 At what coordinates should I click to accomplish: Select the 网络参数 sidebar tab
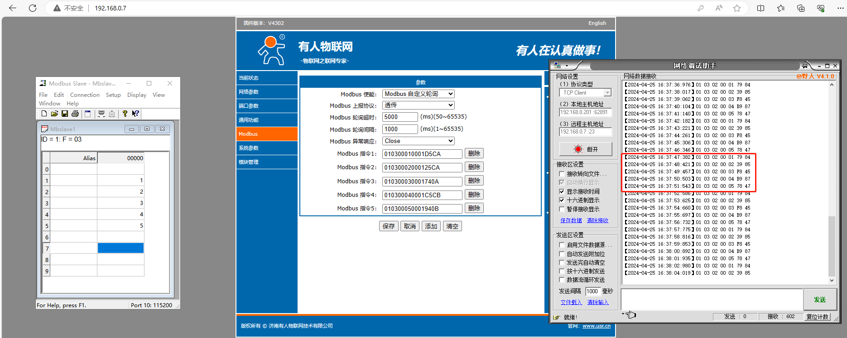[267, 92]
